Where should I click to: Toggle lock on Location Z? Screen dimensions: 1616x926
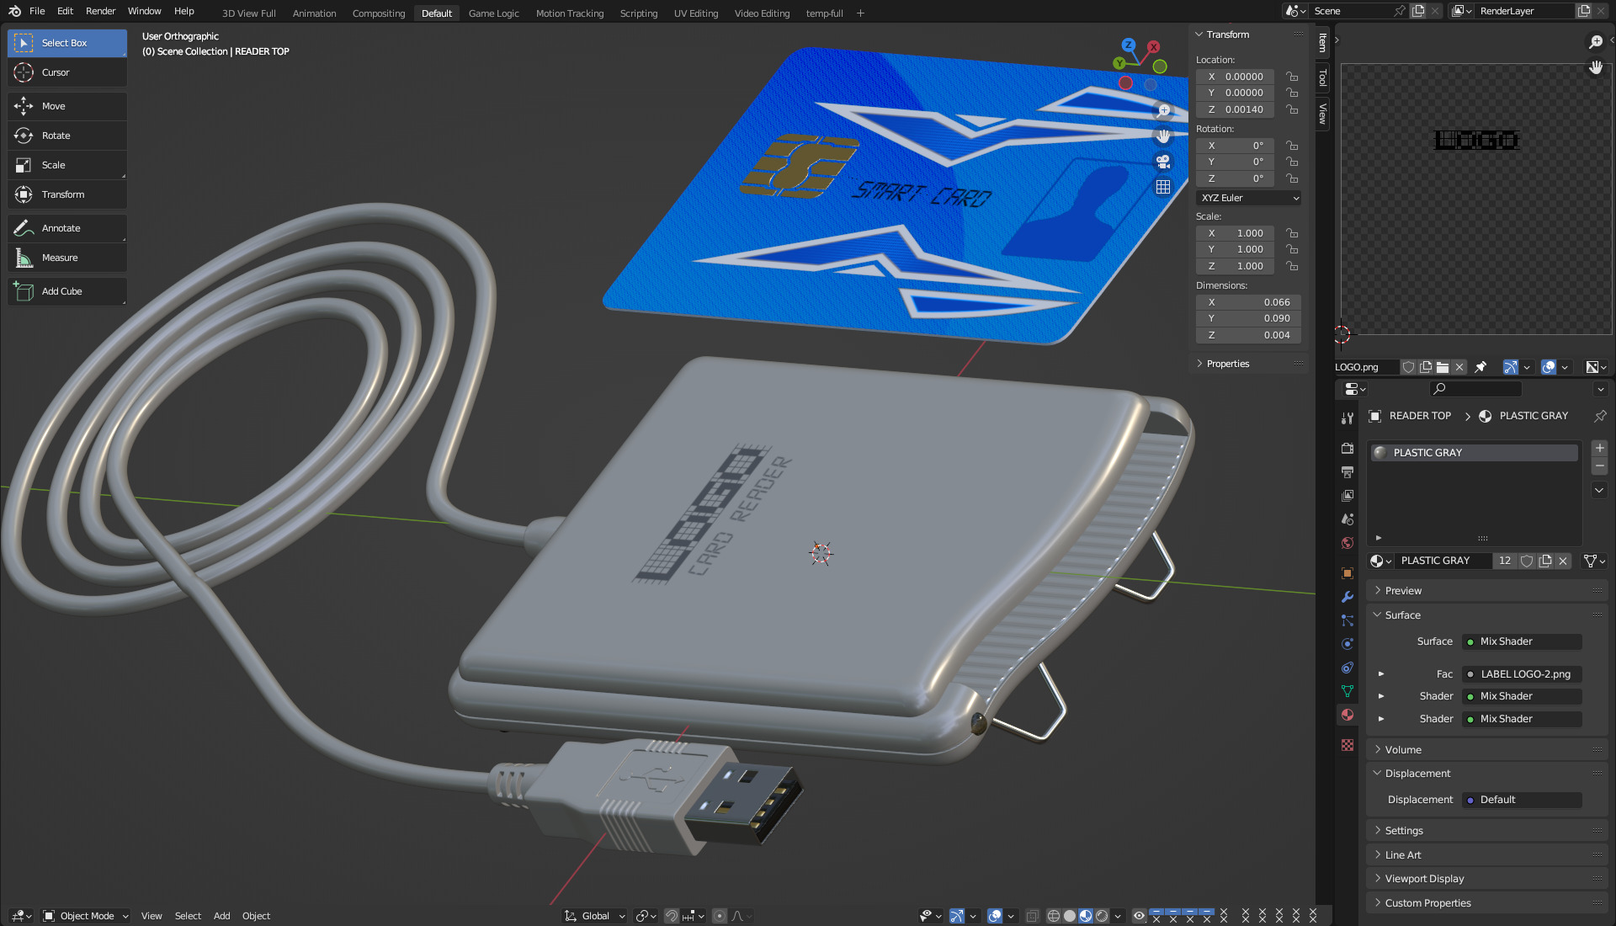click(x=1292, y=109)
